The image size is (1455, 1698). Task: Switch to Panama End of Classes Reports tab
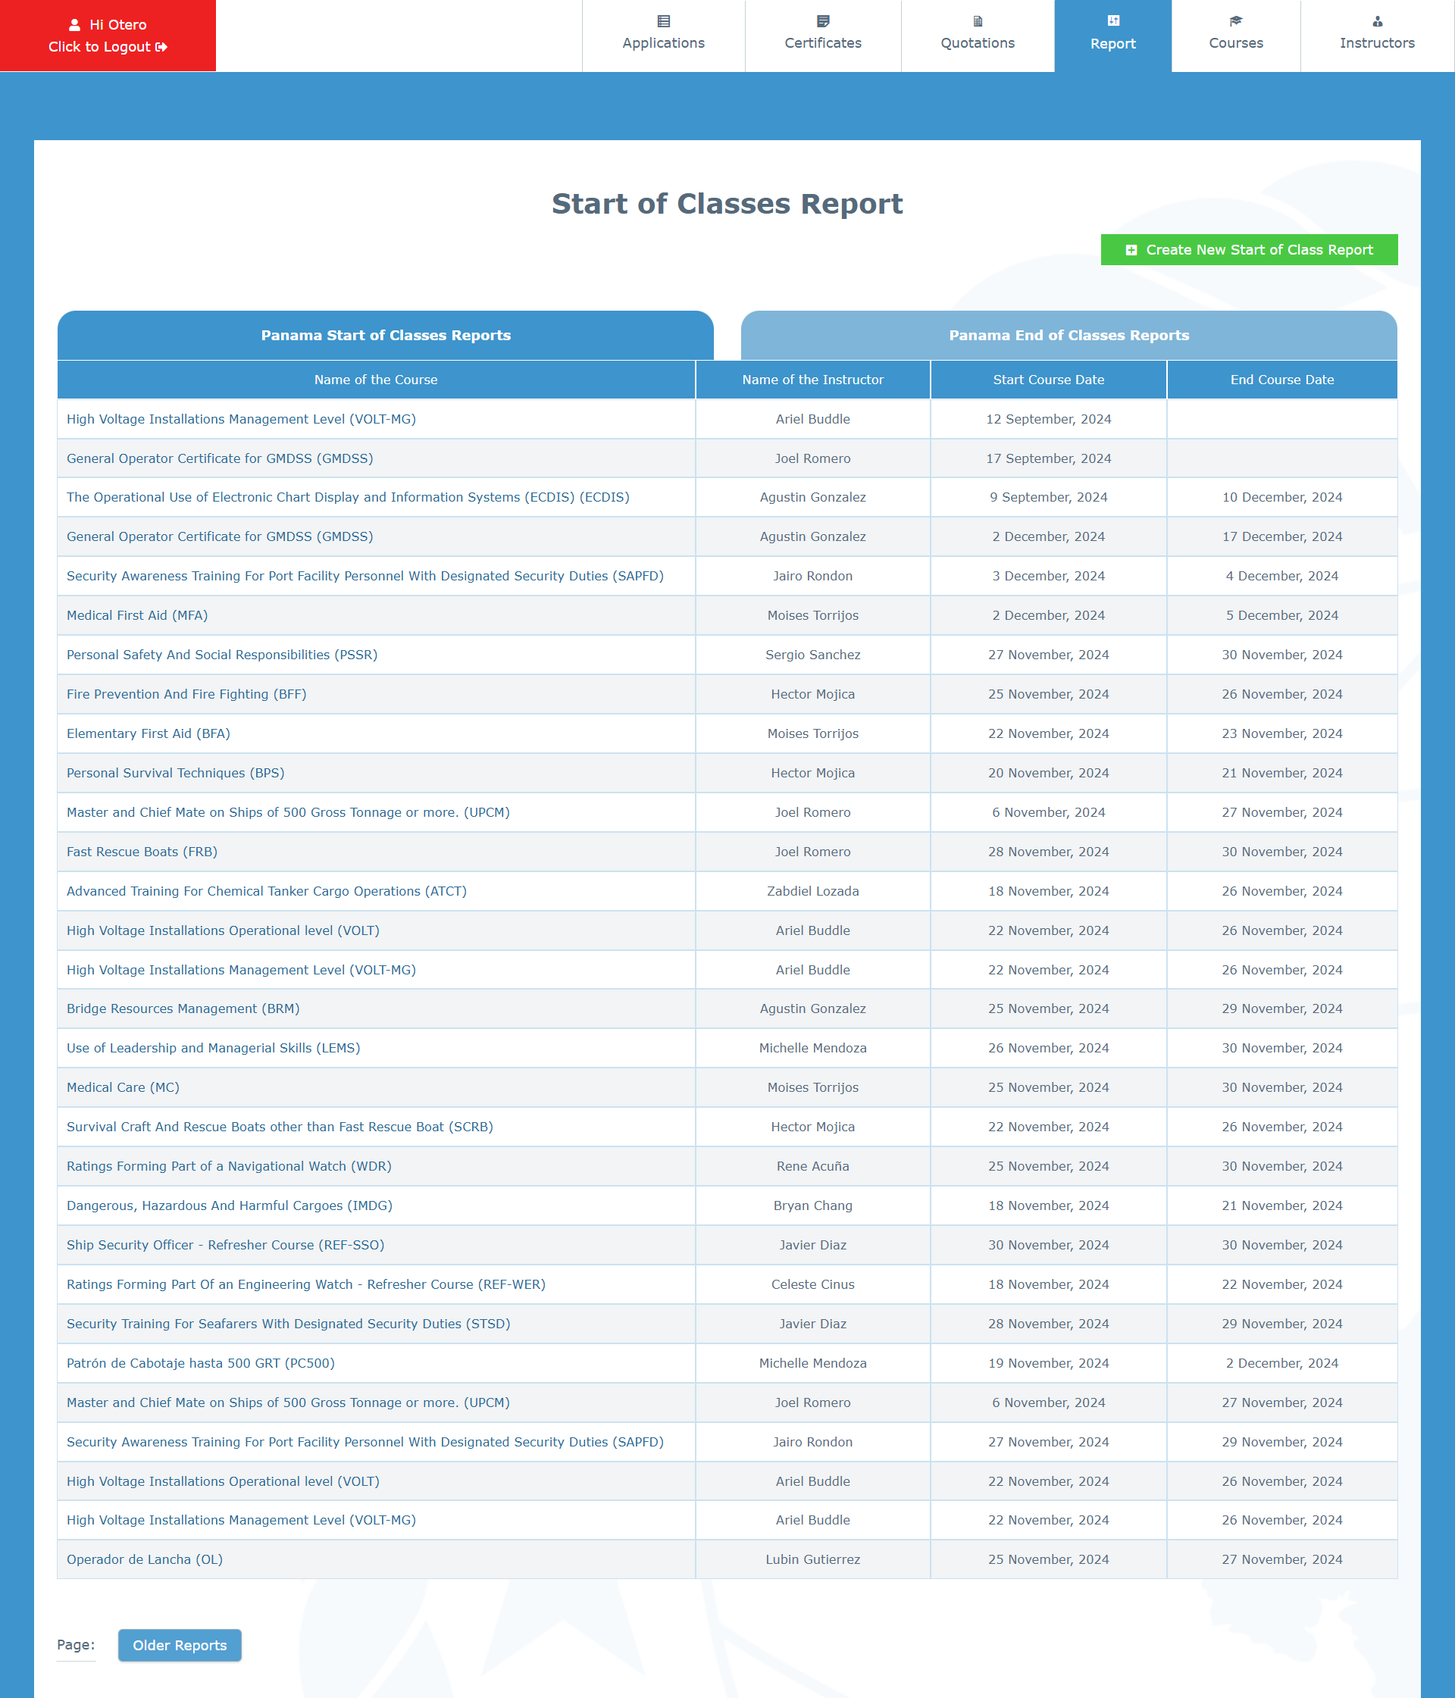[1068, 335]
